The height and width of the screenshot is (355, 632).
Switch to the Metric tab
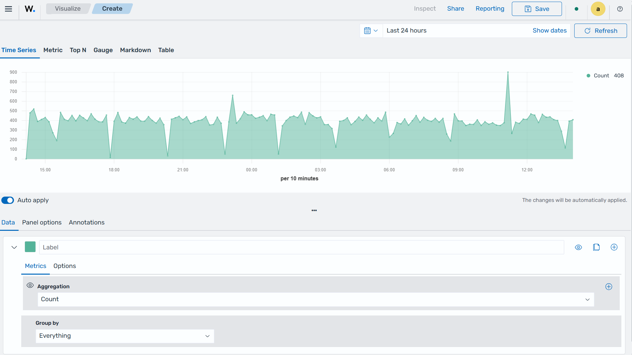coord(53,50)
